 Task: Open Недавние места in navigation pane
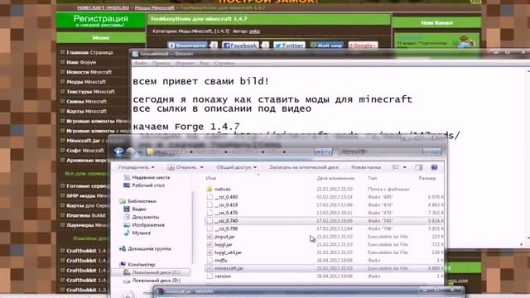(147, 177)
